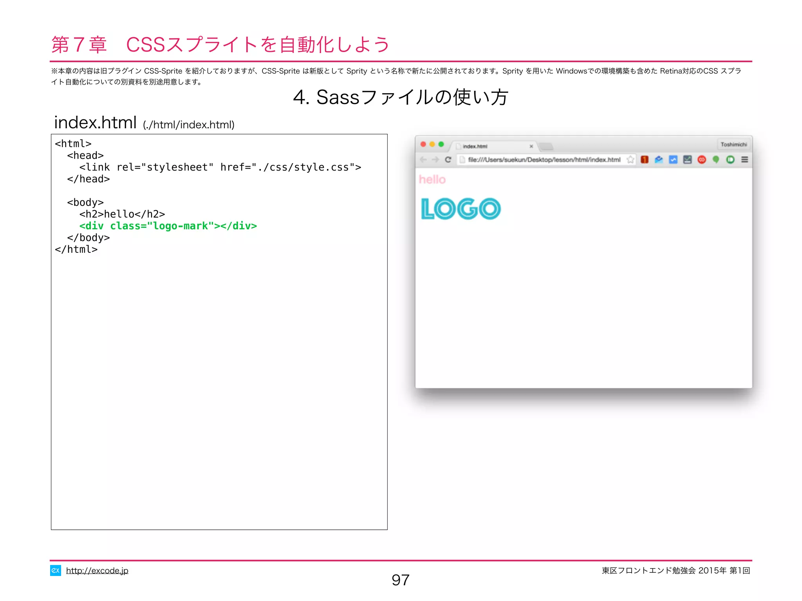Click the browser forward arrow

[x=435, y=160]
